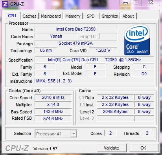Click the CPU-Z logo at bottom left
The image size is (162, 155).
click(x=17, y=148)
